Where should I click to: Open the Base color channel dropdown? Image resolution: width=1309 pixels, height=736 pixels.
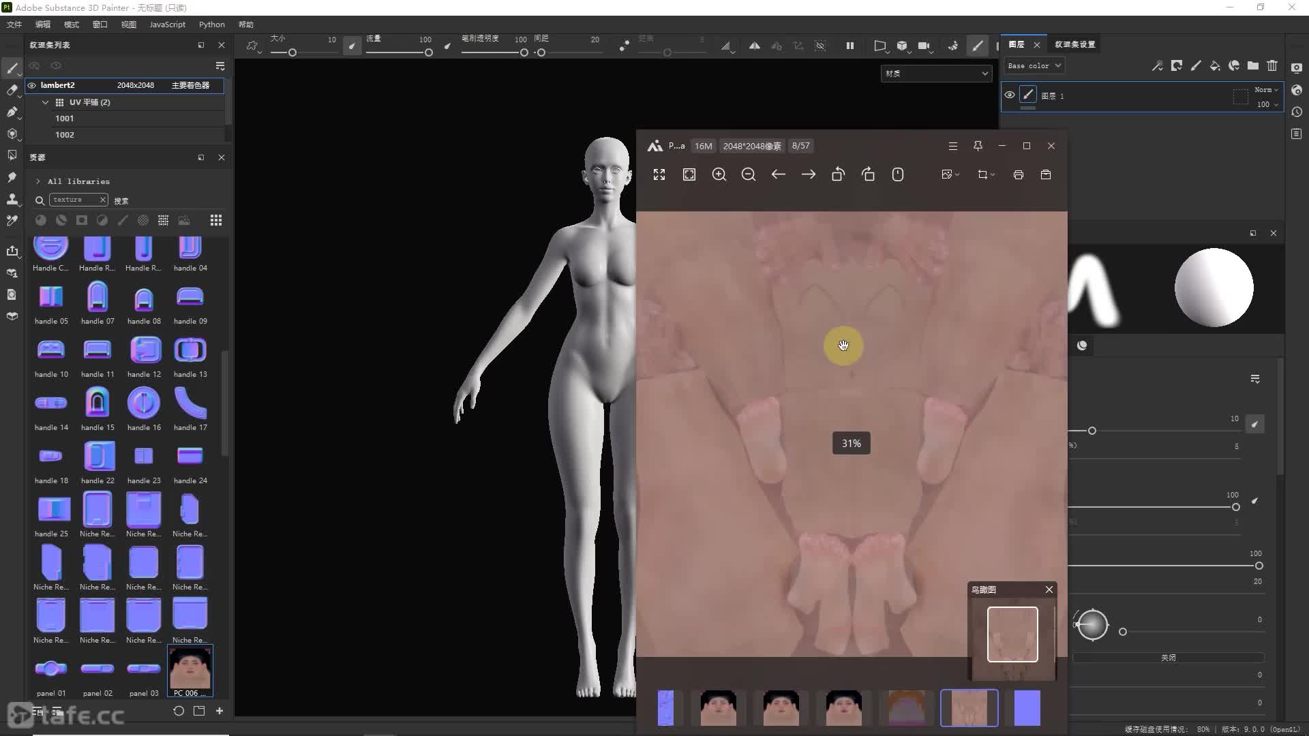click(1034, 66)
